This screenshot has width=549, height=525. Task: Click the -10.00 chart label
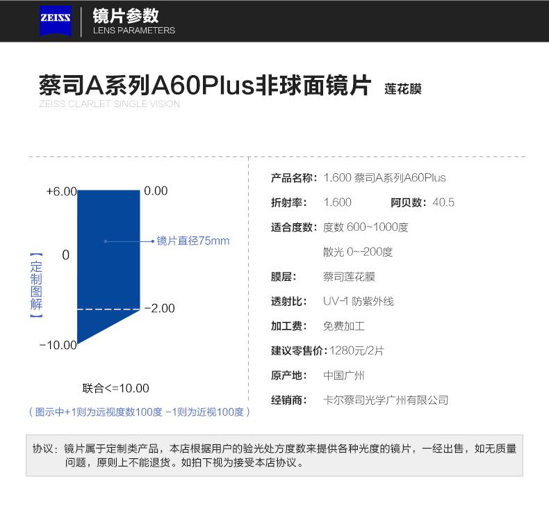point(58,346)
